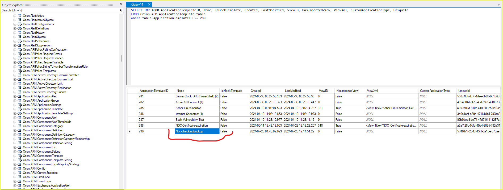
Task: Click in the Object explorer search field
Action: coord(60,10)
